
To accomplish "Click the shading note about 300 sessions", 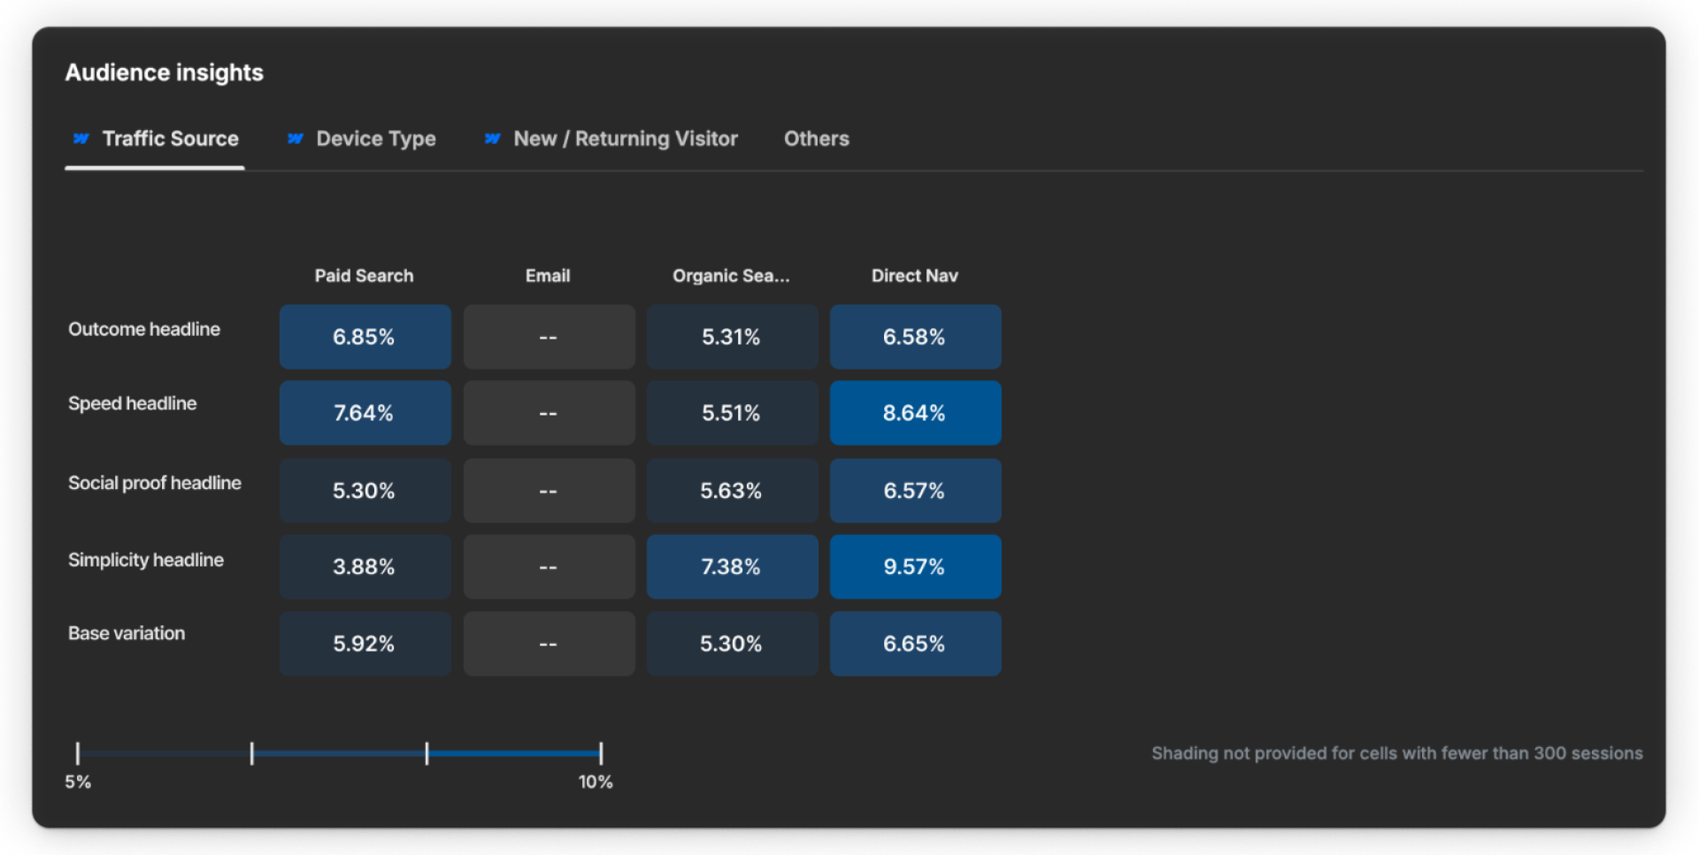I will pos(1397,753).
